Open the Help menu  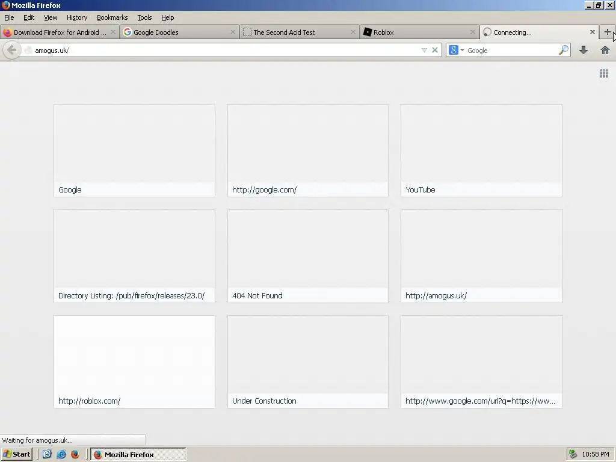(x=167, y=17)
